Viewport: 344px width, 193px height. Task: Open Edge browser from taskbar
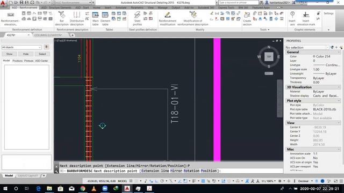(x=38, y=188)
